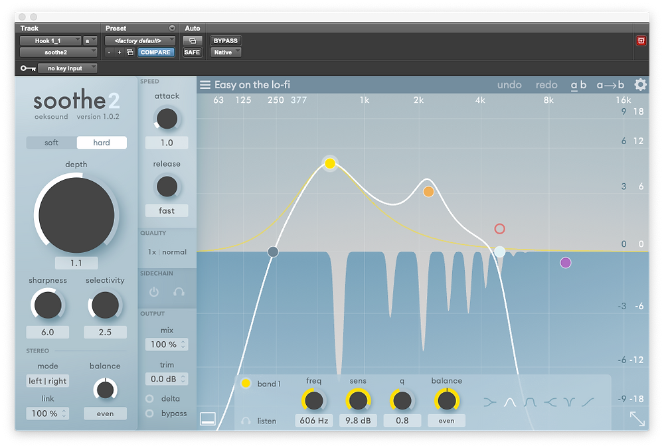Select the tilt shelf filter shape
Screen dimensions: 664x448
tap(588, 402)
